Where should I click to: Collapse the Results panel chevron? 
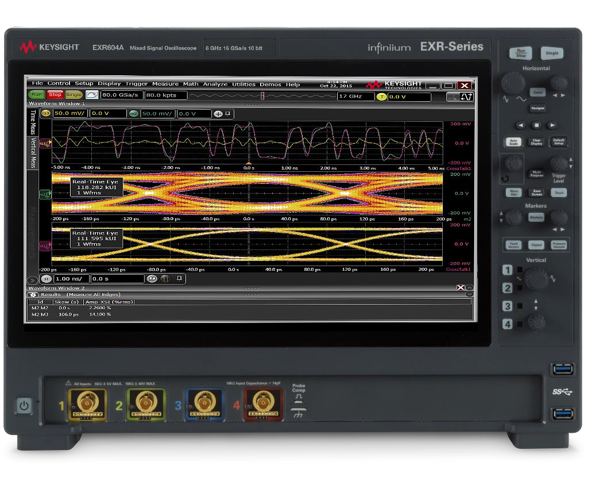click(469, 294)
